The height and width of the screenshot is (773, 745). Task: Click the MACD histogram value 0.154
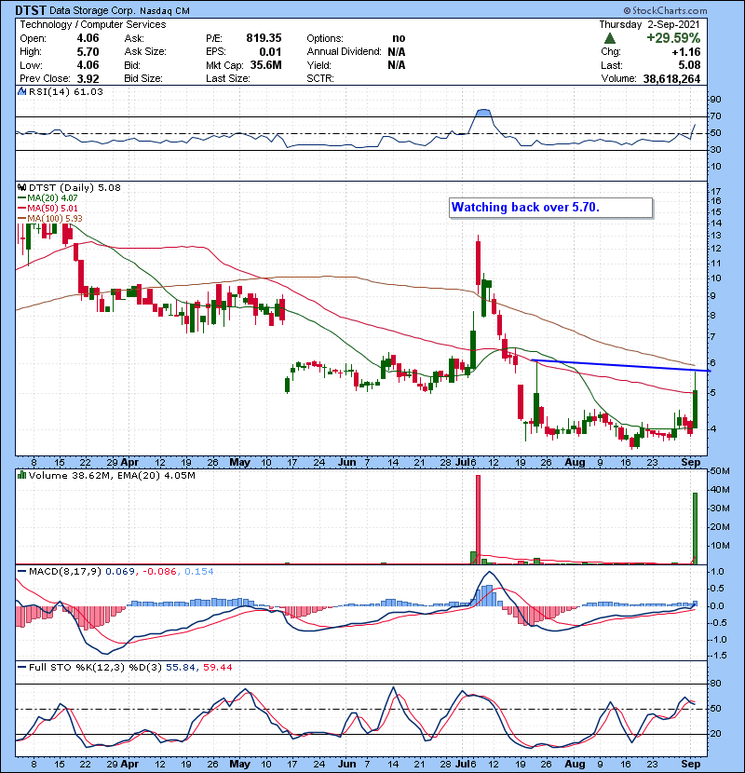[199, 572]
